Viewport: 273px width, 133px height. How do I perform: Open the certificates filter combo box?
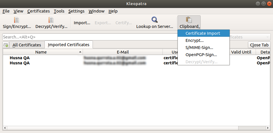[x=250, y=37]
